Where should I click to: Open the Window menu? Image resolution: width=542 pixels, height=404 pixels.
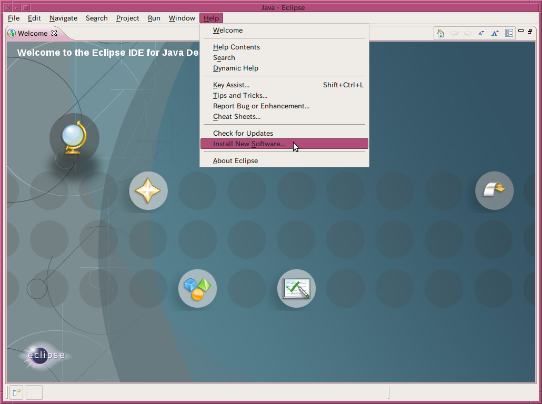coord(182,18)
